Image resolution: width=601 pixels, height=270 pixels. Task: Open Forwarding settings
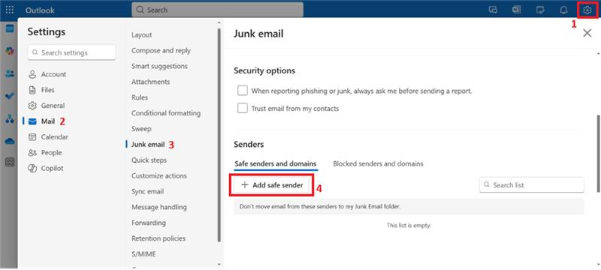pos(149,223)
